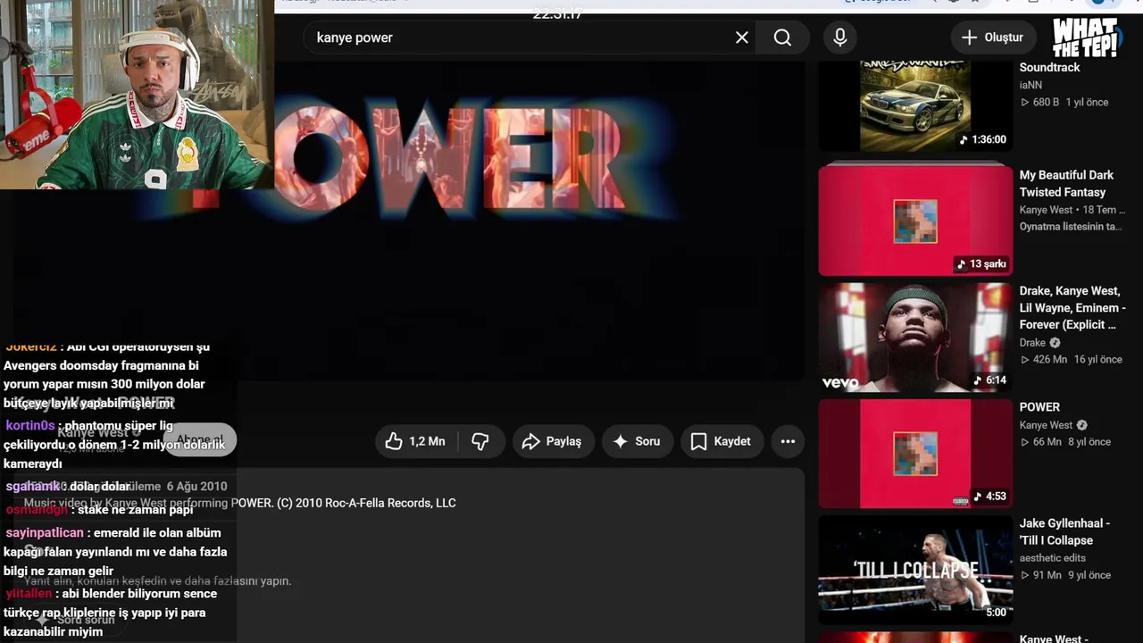Click the magnifier search button
This screenshot has height=643, width=1143.
tap(782, 38)
